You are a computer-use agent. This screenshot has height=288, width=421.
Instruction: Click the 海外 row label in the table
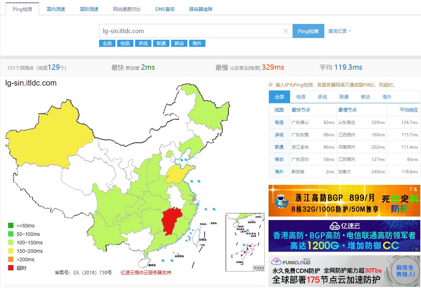coord(279,172)
